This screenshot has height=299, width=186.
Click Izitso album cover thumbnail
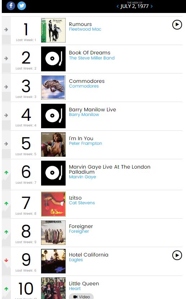click(53, 204)
